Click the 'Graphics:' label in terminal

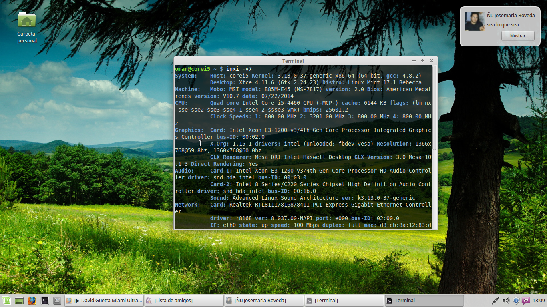tap(189, 130)
